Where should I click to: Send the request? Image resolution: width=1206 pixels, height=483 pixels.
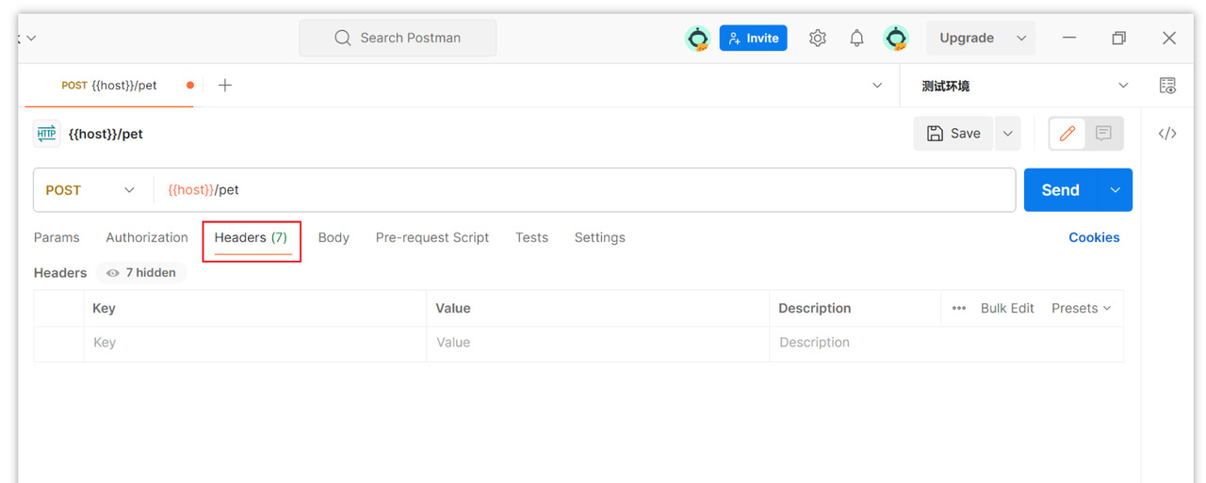pos(1060,190)
